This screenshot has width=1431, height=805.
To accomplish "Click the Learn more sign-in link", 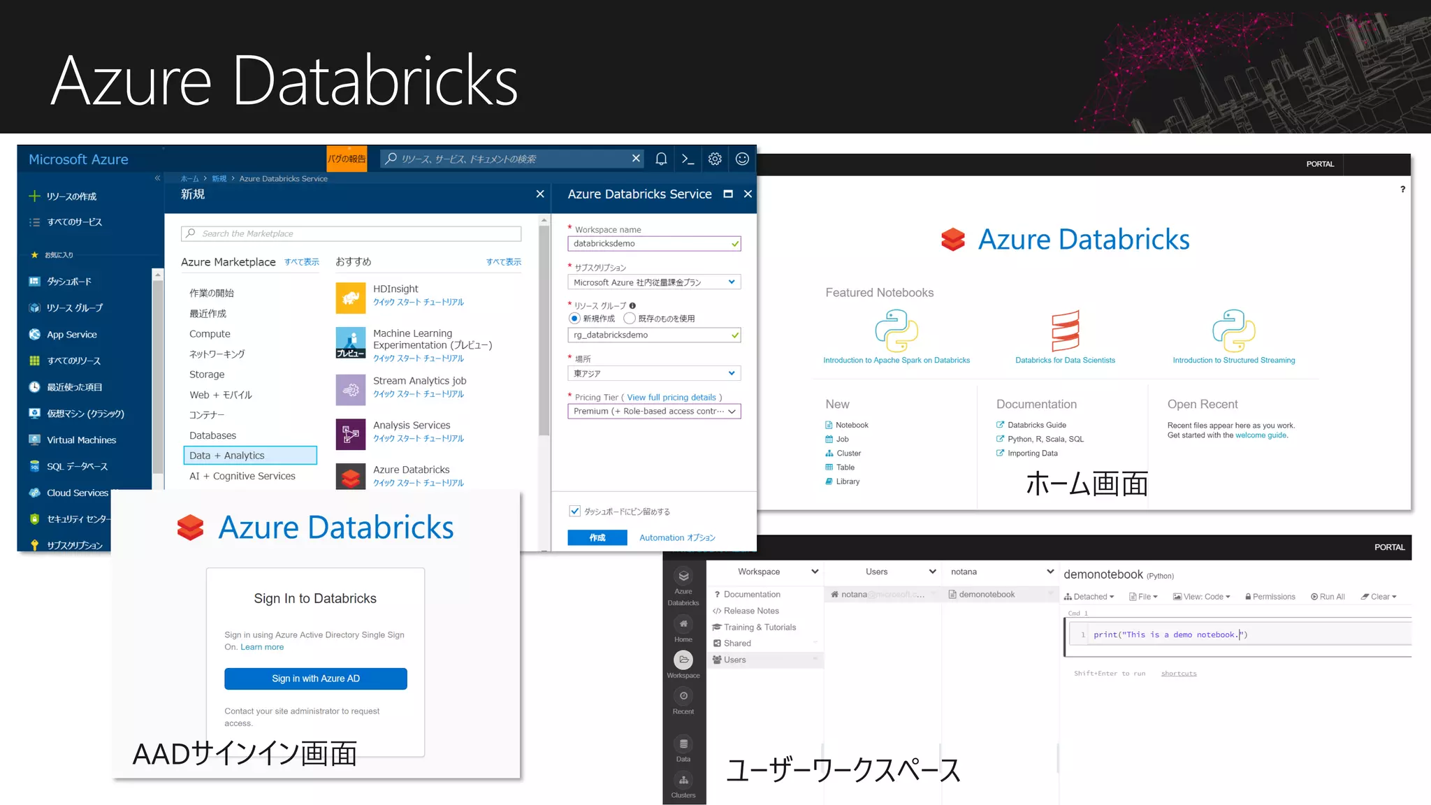I will point(262,647).
